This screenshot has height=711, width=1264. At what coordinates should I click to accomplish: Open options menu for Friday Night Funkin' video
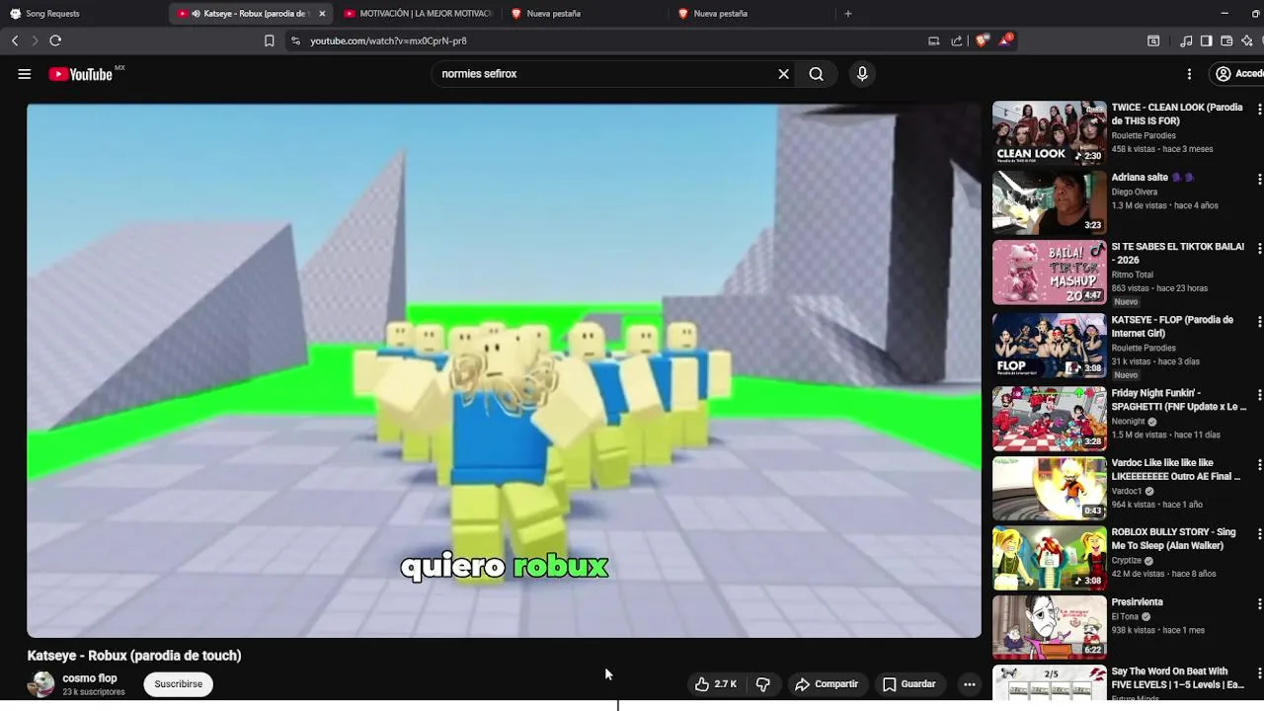coord(1259,395)
